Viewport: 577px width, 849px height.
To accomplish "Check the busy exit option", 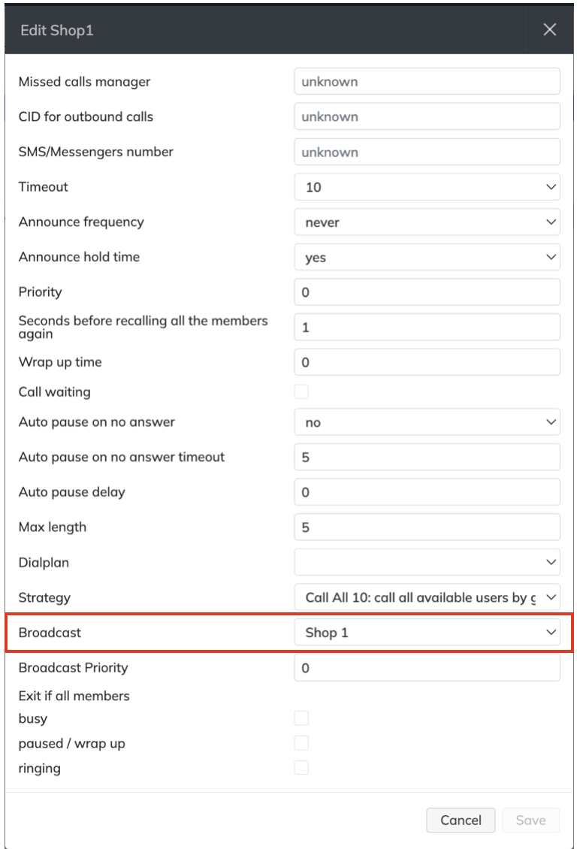I will tap(301, 718).
